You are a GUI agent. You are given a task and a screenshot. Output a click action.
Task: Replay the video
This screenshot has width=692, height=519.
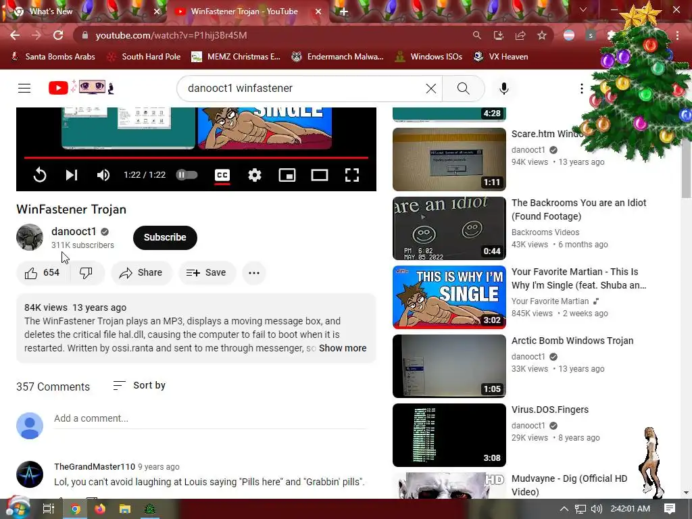click(x=40, y=175)
